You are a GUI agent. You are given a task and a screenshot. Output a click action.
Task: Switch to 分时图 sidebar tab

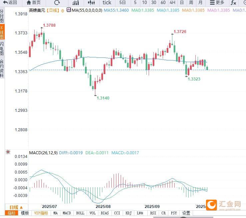(2, 16)
